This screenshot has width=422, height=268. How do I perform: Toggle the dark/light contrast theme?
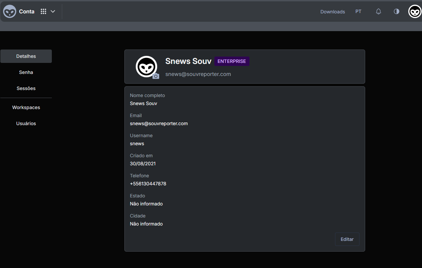click(397, 11)
